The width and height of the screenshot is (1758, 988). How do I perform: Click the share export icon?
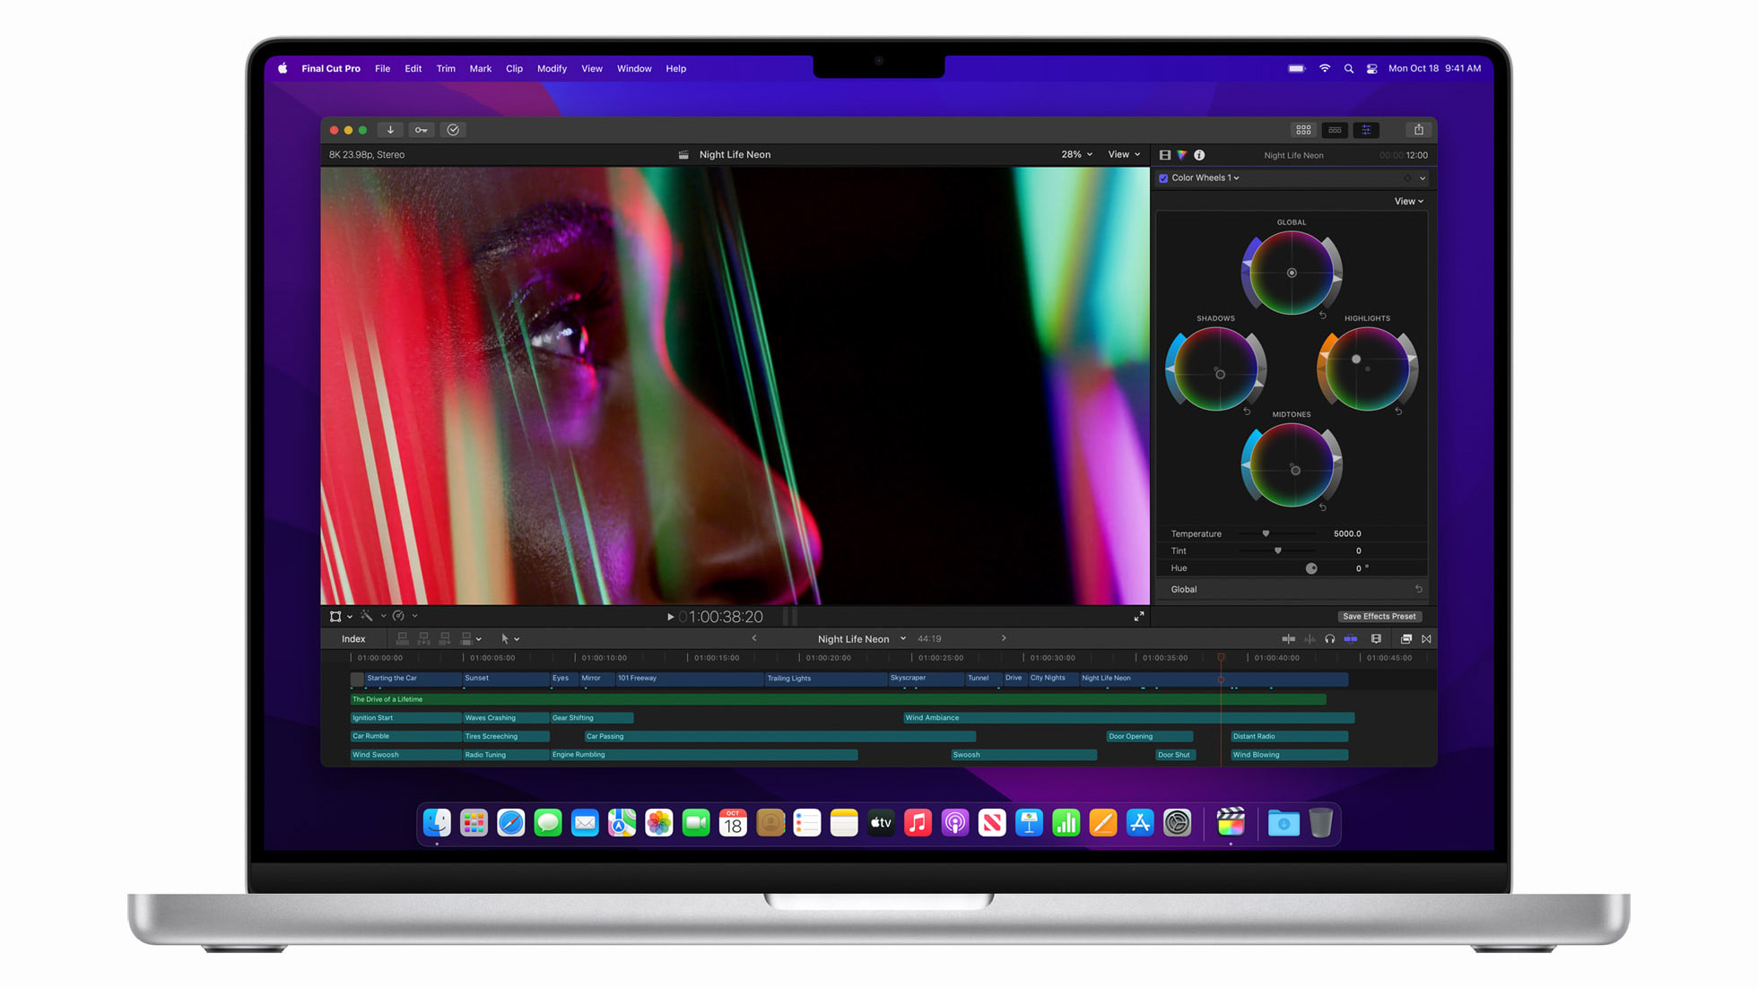tap(1419, 130)
